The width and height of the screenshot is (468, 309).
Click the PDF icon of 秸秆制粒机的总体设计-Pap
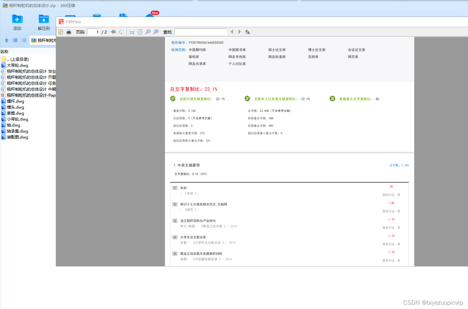pos(3,95)
